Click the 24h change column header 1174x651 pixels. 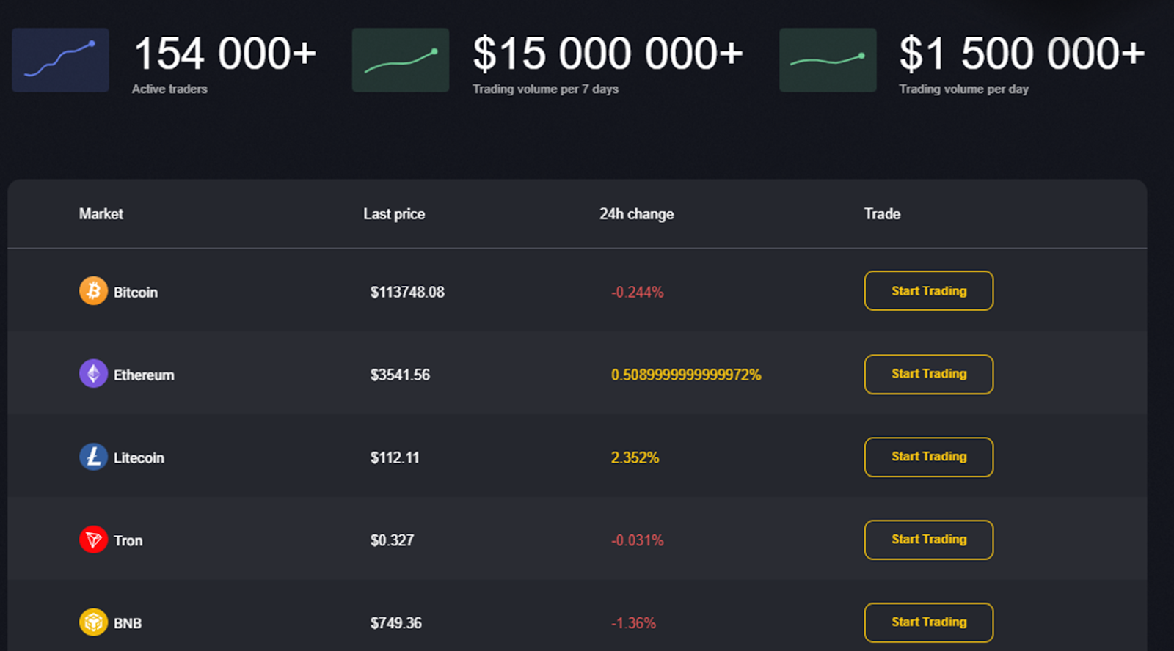point(636,214)
